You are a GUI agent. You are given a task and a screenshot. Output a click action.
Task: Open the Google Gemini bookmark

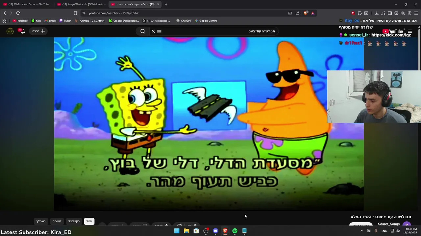point(206,21)
